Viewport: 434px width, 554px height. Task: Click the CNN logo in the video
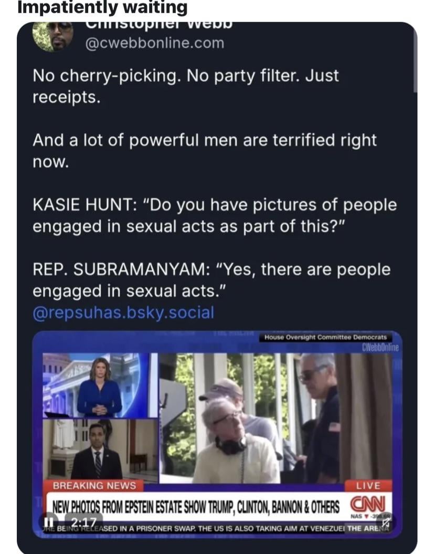(367, 504)
